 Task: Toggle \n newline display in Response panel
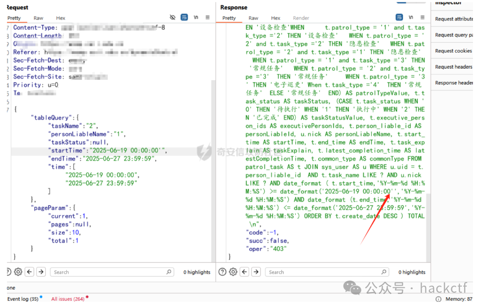click(411, 17)
